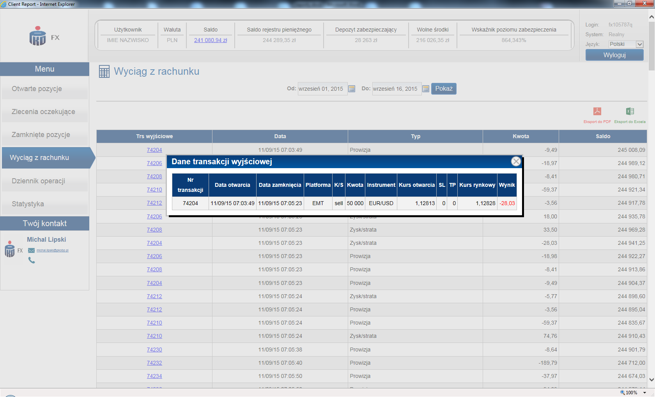Open the 'Od' date calendar picker icon
Screen dimensions: 655x397
[352, 89]
